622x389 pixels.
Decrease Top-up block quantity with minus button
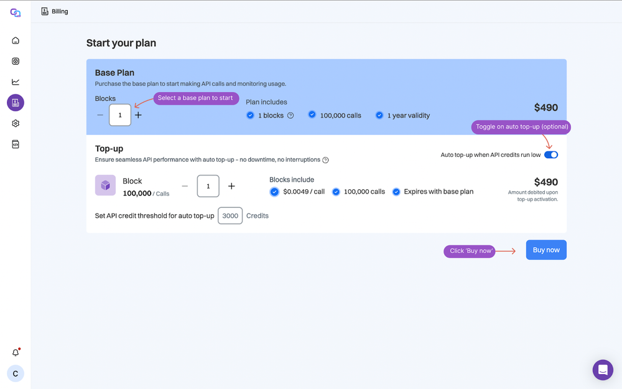click(185, 186)
